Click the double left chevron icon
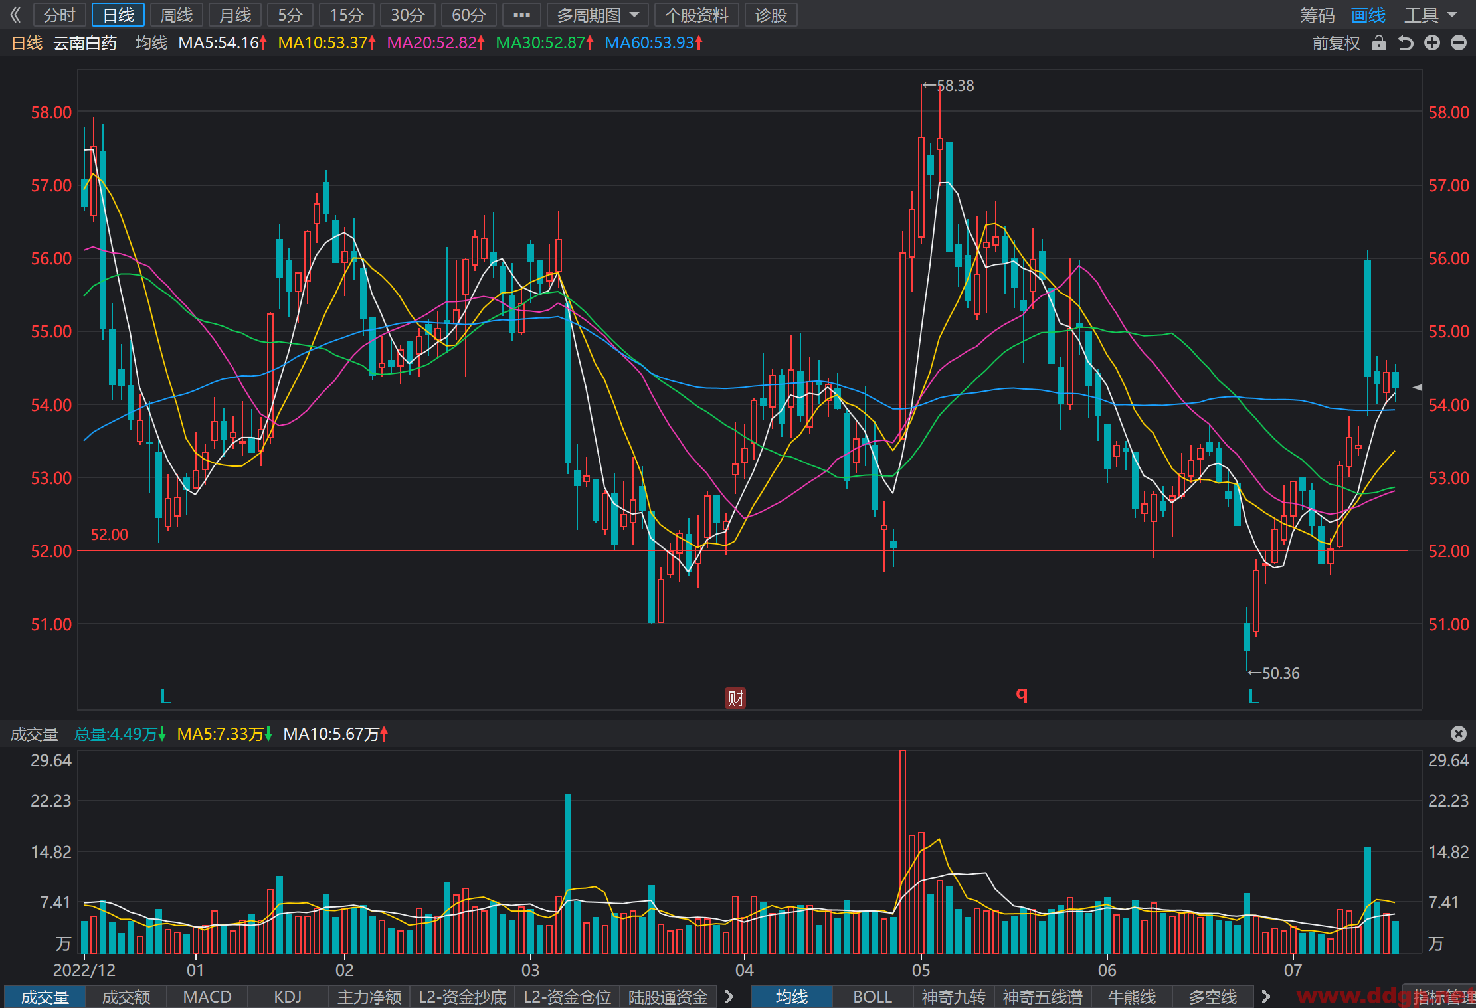1476x1008 pixels. [15, 15]
